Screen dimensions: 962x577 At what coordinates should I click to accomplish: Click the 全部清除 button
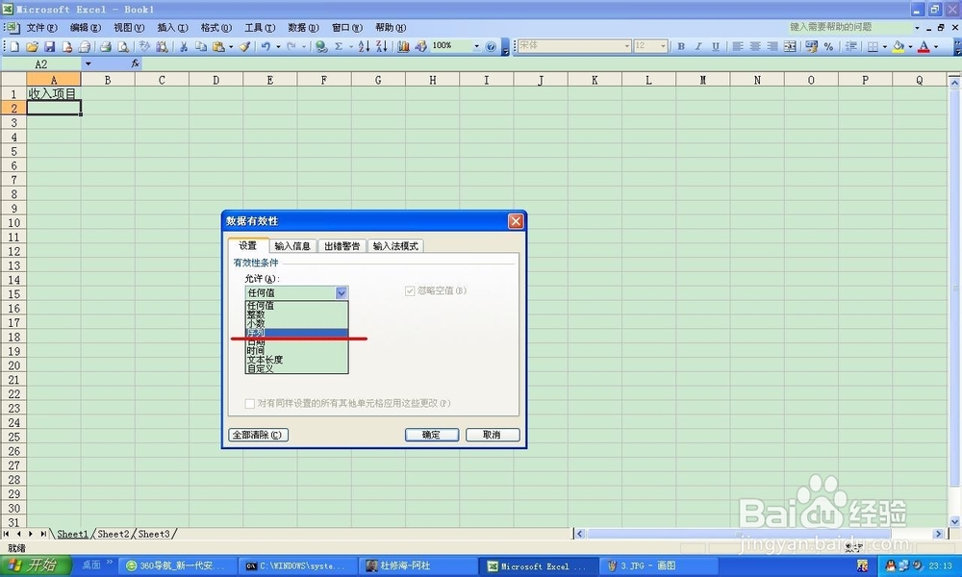[x=258, y=435]
